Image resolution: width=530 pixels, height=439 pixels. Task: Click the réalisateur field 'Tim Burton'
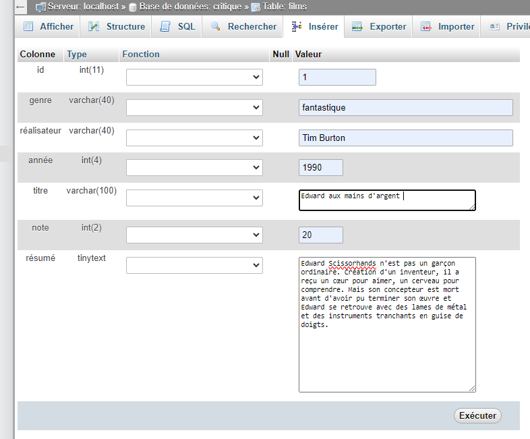pos(406,138)
